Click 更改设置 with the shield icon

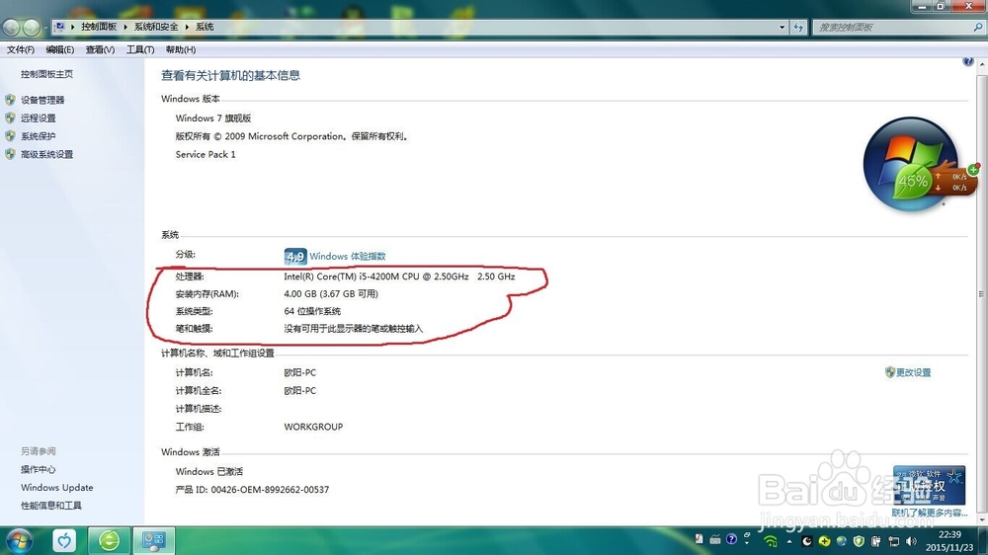pos(907,372)
